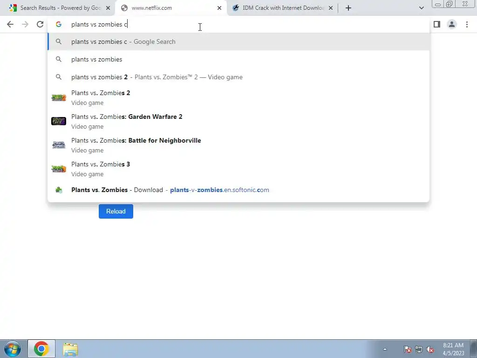The image size is (477, 358).
Task: Click the softonic suggestion favicon
Action: (59, 190)
